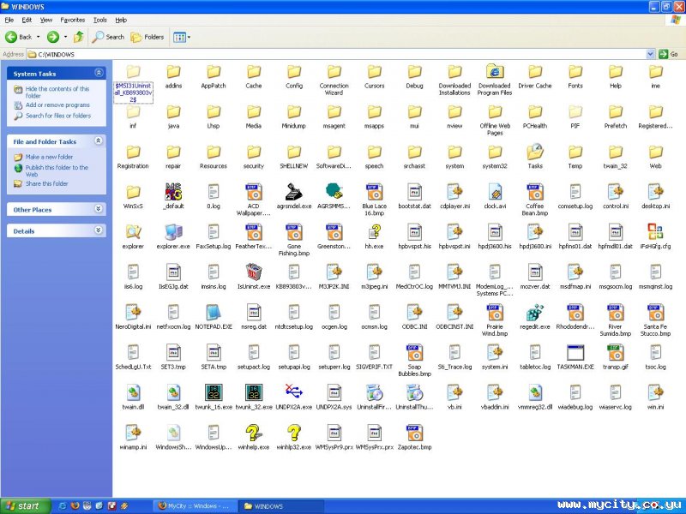Select the winhlp32.exe icon

coord(294,433)
